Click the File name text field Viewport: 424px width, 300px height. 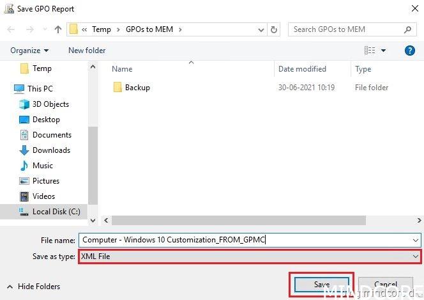coord(243,240)
